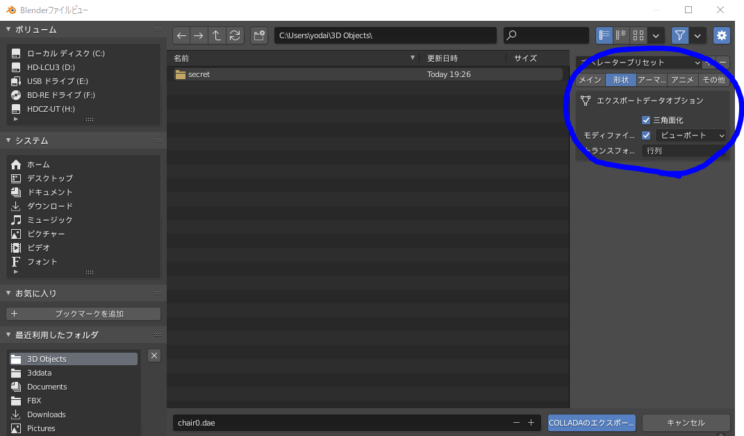Image resolution: width=744 pixels, height=436 pixels.
Task: Expand the system list arrow
Action: (16, 272)
